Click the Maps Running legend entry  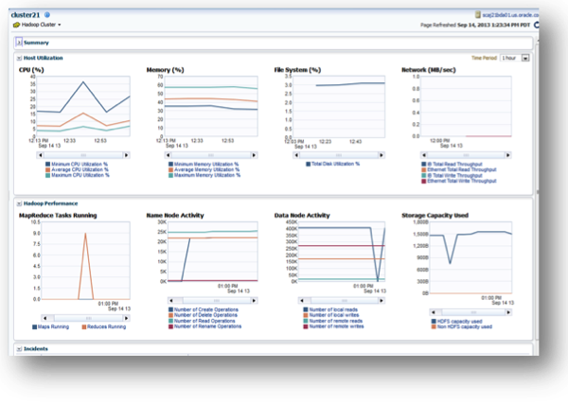(x=51, y=327)
